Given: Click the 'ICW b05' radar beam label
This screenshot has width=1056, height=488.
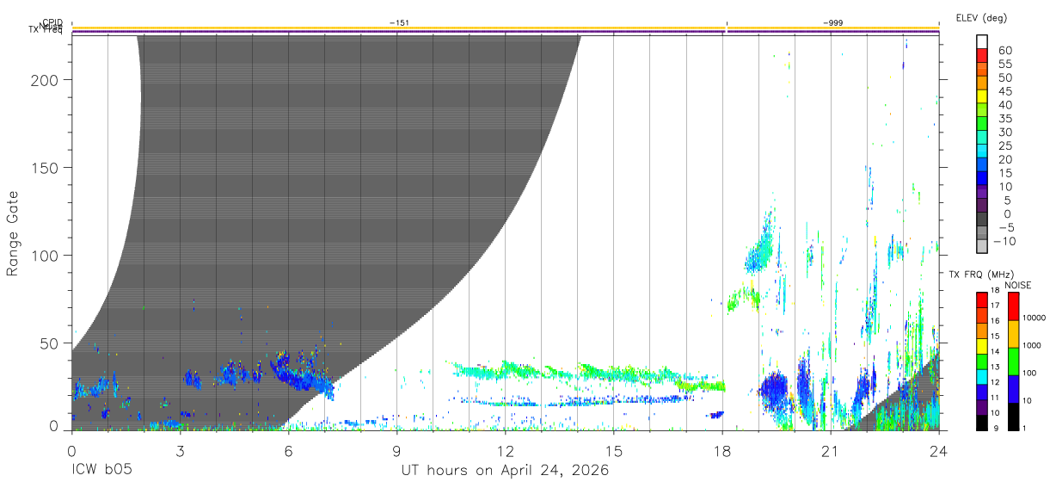Looking at the screenshot, I should click(x=101, y=471).
